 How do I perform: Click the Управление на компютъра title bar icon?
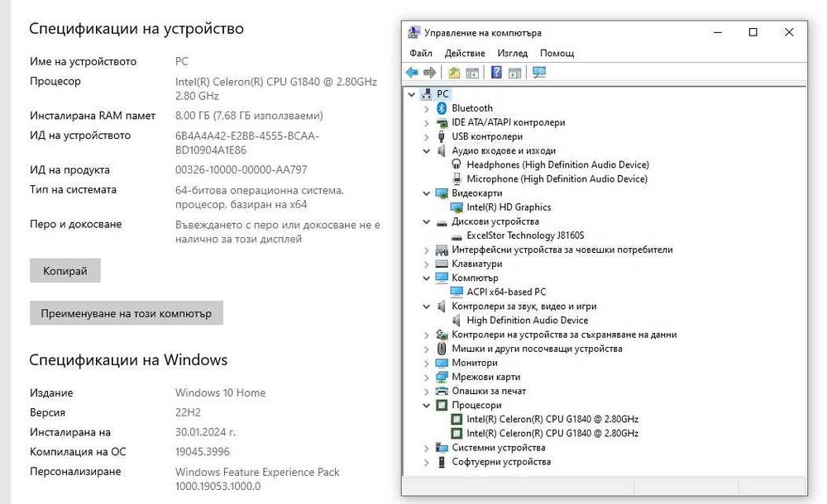coord(414,32)
